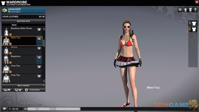Click the clothes list scrollbar thumb
199x112 pixels.
pyautogui.click(x=44, y=43)
